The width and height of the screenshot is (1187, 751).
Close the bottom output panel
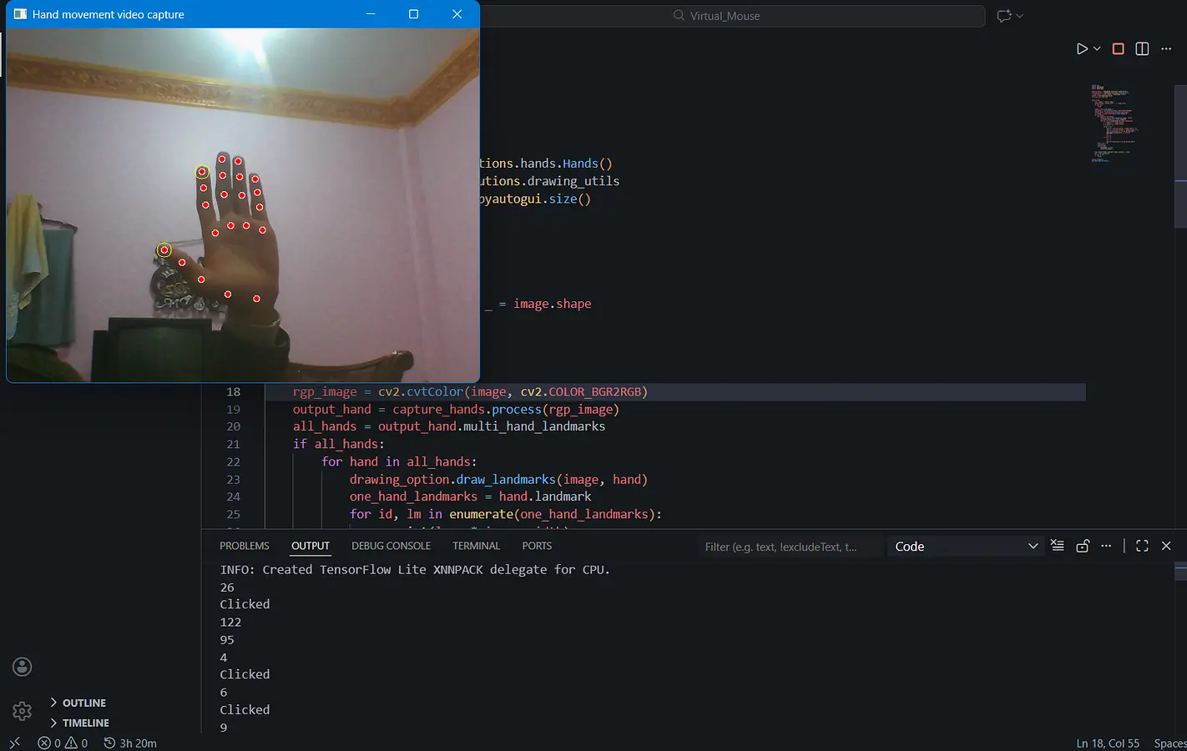coord(1166,546)
